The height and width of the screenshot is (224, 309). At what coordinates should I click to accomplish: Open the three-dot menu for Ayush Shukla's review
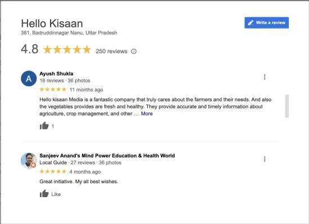265,77
